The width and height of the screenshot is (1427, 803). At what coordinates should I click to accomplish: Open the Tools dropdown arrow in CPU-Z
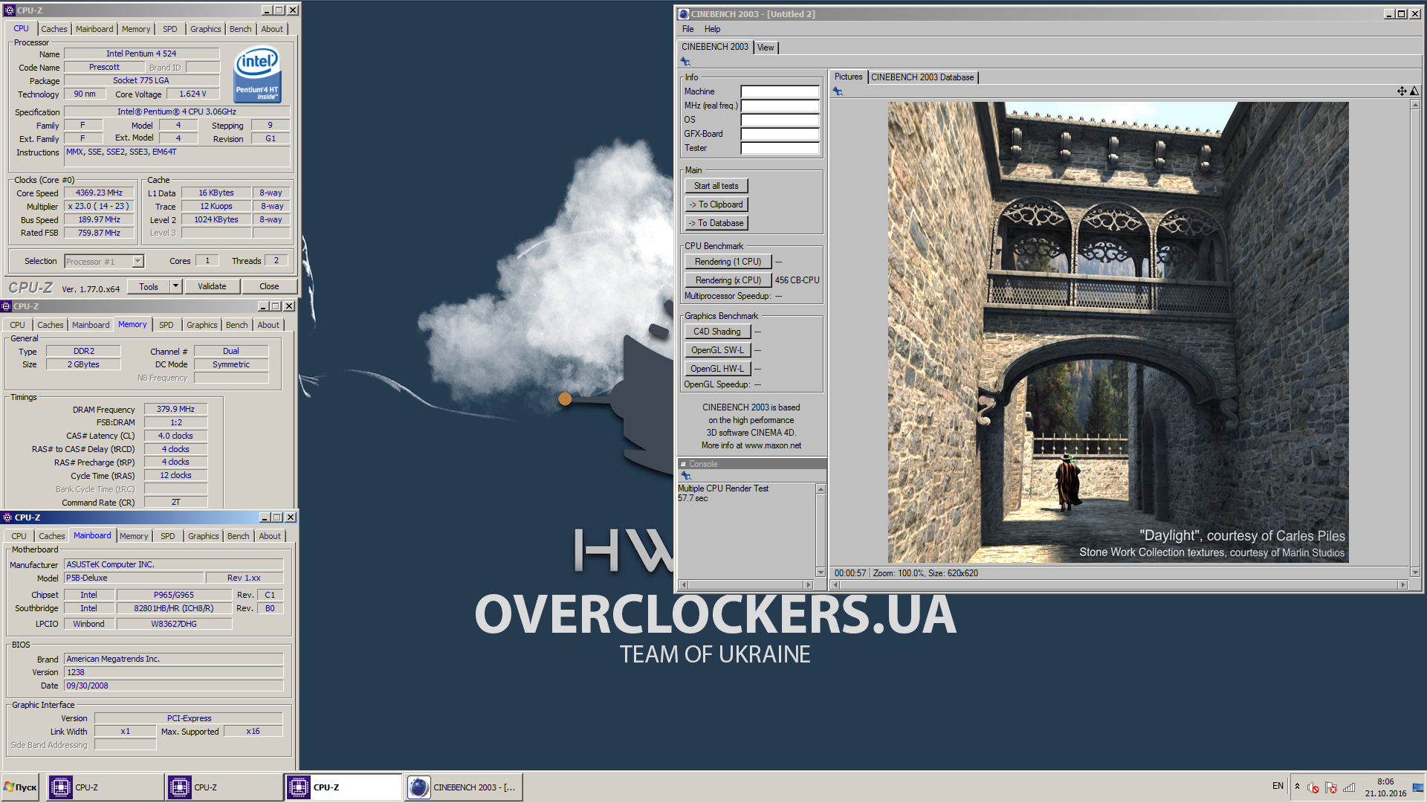[x=176, y=286]
